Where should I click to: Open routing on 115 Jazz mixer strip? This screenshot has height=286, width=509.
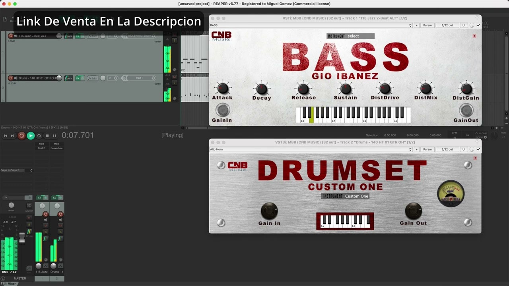(45, 238)
